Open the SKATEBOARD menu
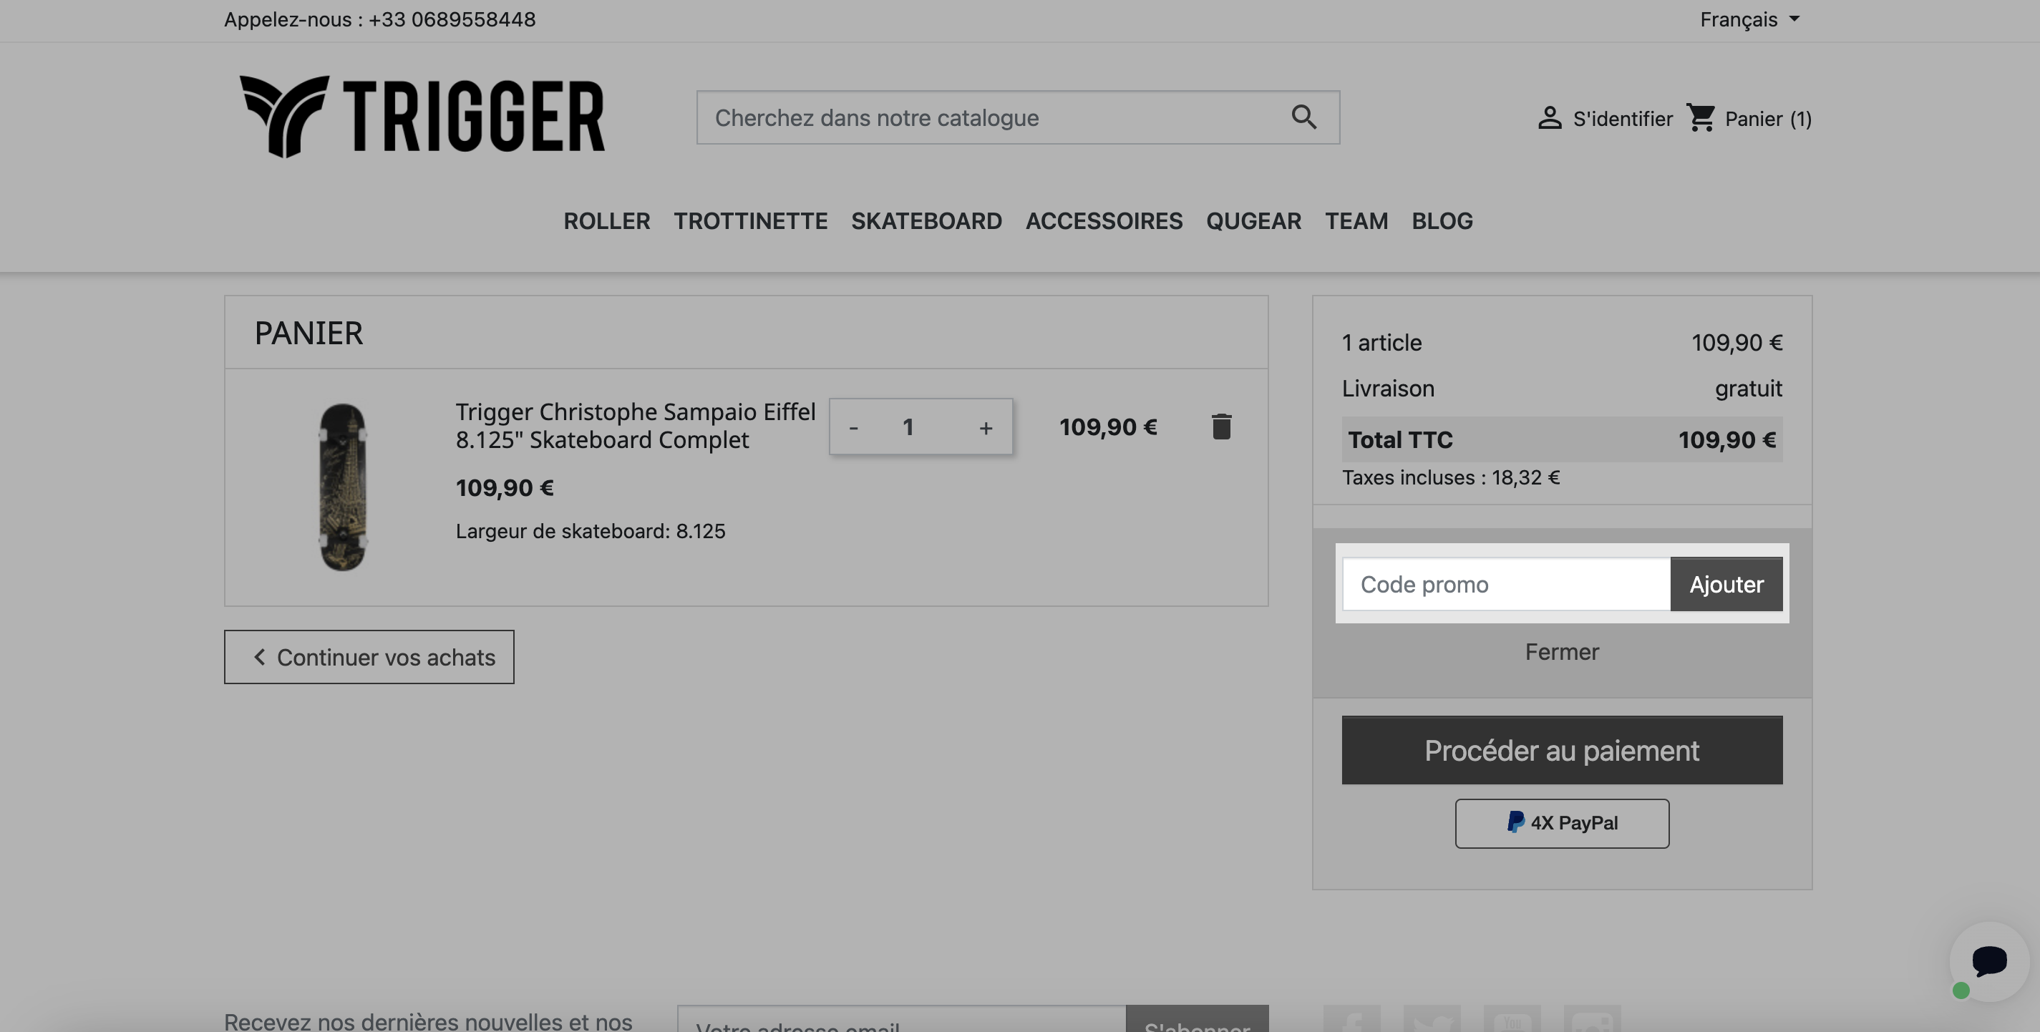 926,221
